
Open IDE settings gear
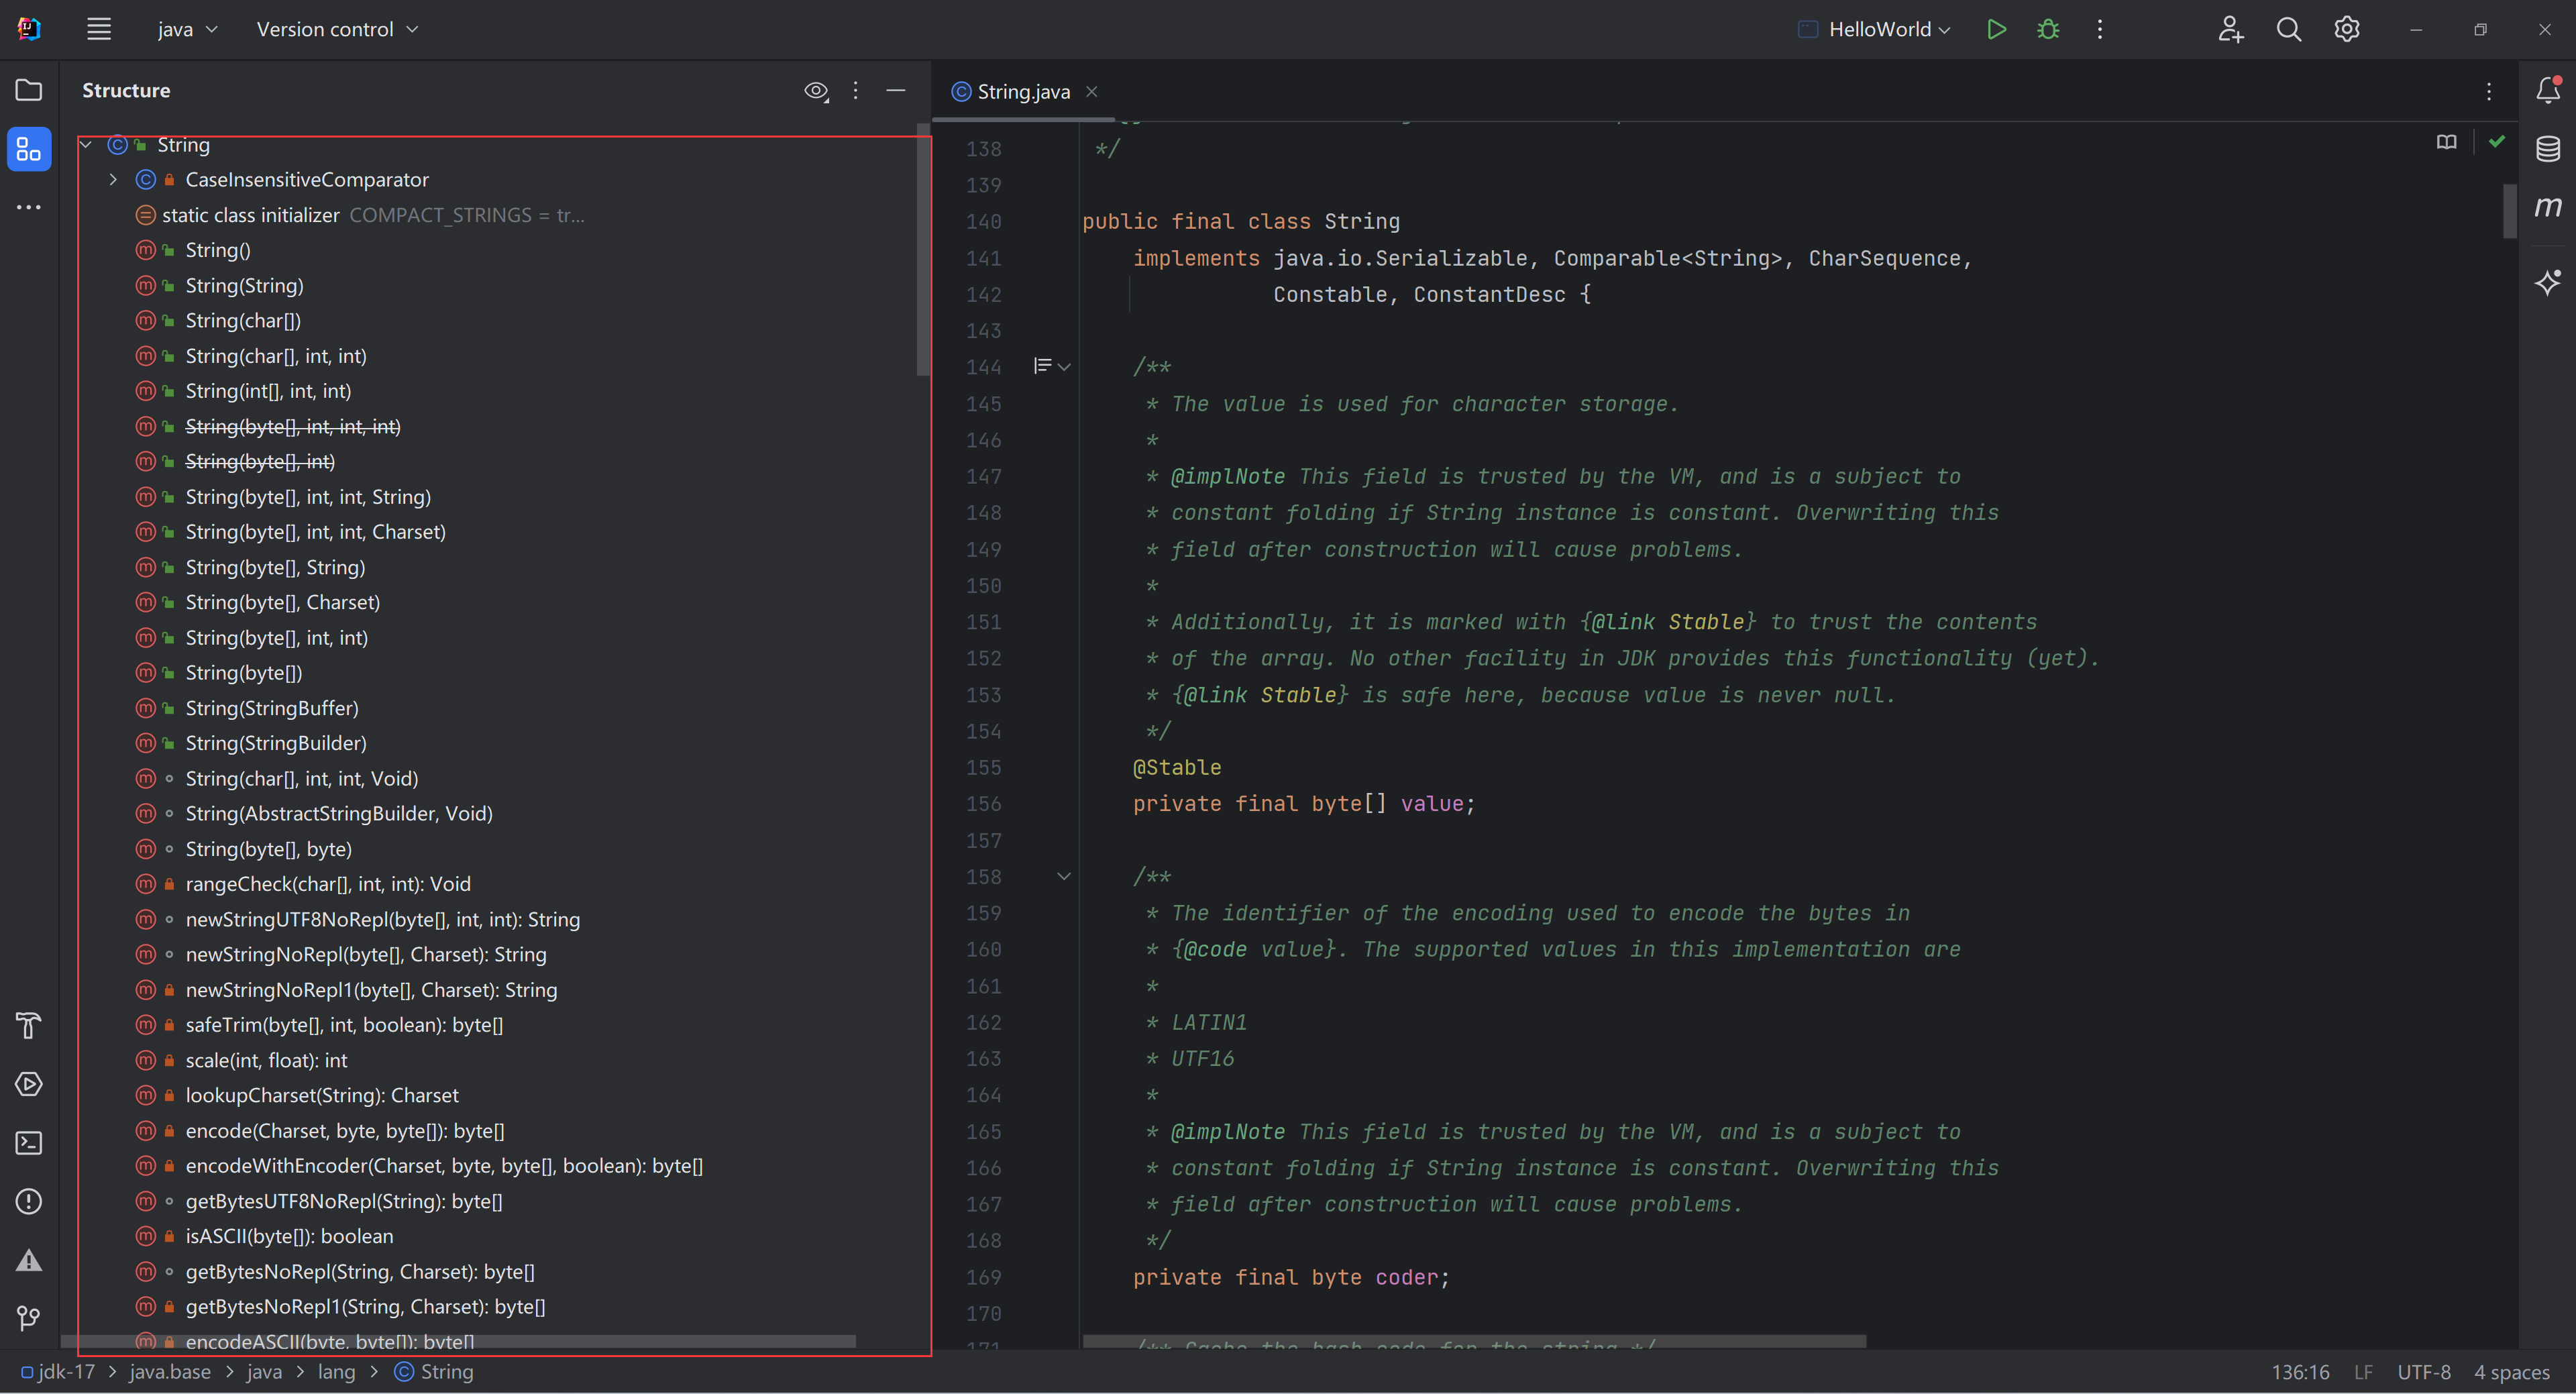pyautogui.click(x=2346, y=29)
